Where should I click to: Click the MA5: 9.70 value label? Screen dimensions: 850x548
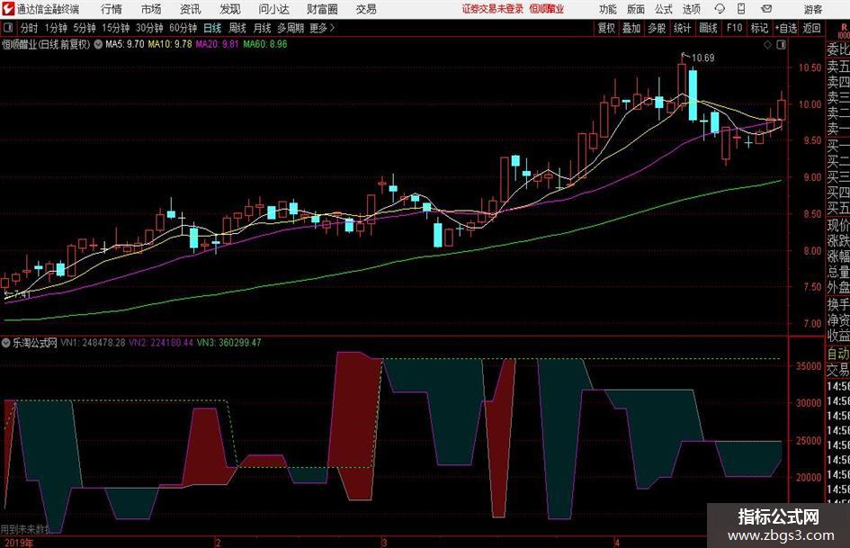pyautogui.click(x=125, y=44)
